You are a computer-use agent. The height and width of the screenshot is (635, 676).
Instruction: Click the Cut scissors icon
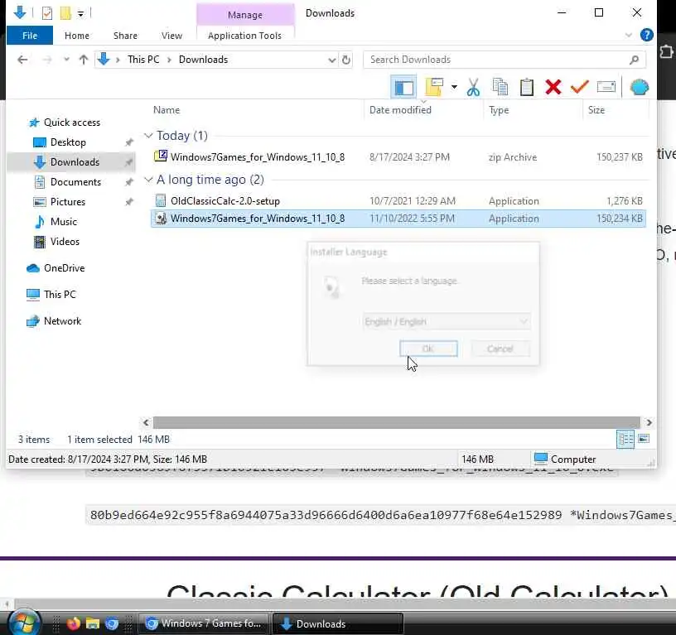pos(473,88)
